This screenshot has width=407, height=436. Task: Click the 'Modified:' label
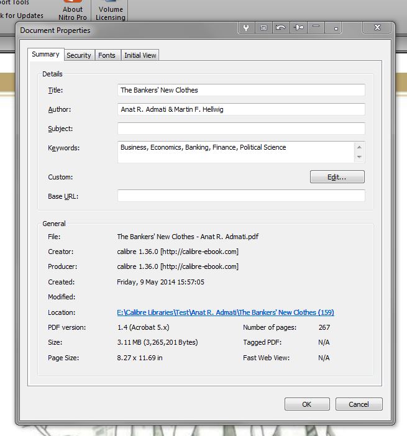pyautogui.click(x=62, y=297)
